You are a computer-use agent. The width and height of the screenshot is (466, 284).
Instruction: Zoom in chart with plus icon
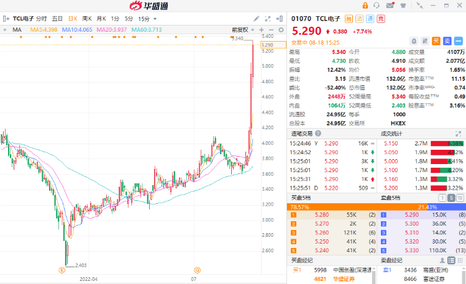point(262,29)
